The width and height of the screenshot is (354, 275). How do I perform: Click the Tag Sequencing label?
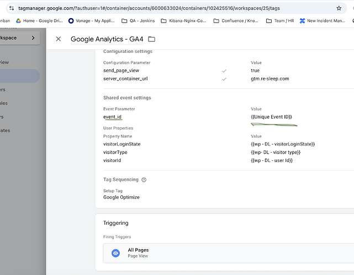pyautogui.click(x=120, y=180)
